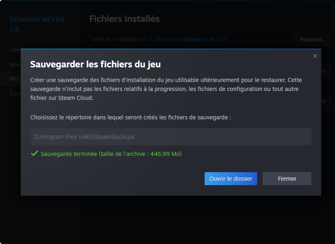Select the partially hidden Mises sidebar tab
This screenshot has height=244, width=335.
pyautogui.click(x=15, y=64)
